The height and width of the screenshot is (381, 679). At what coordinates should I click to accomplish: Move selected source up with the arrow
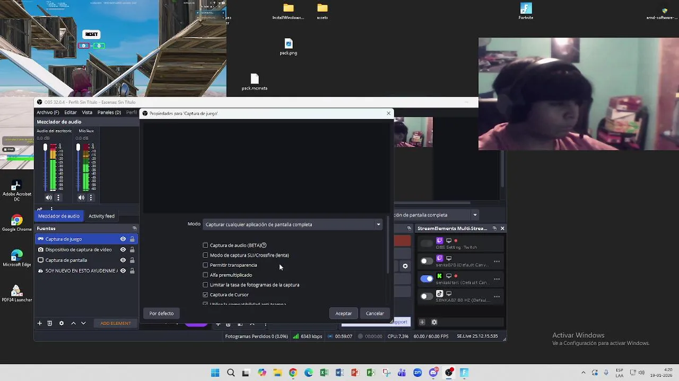click(73, 323)
